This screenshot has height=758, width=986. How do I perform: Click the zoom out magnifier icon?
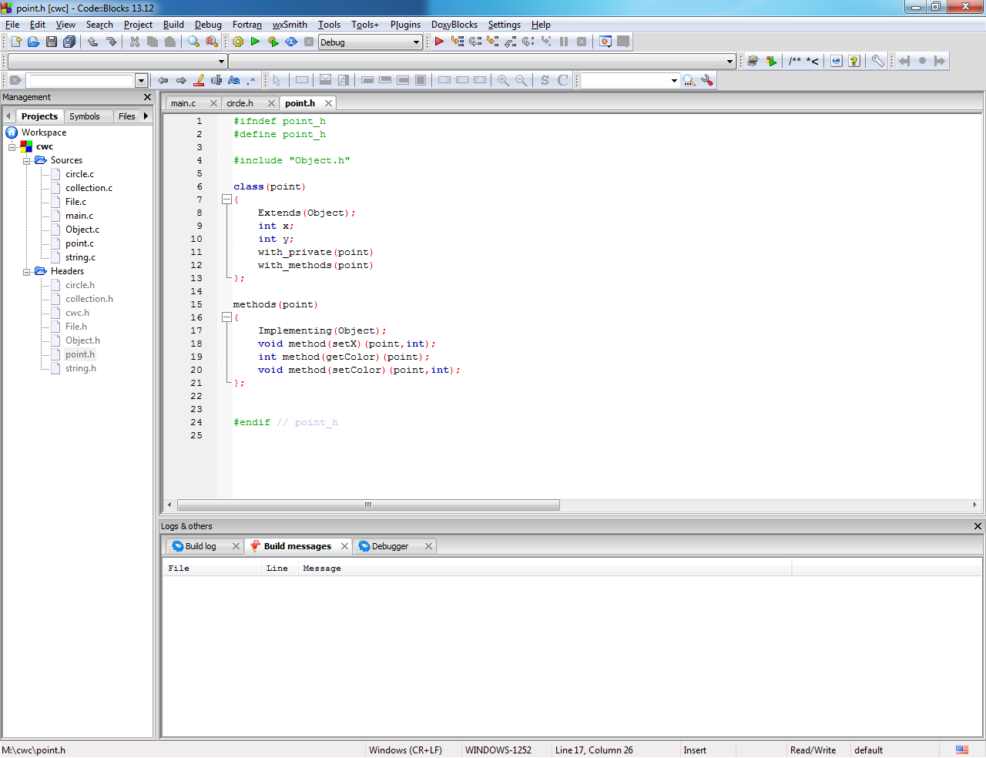coord(522,80)
